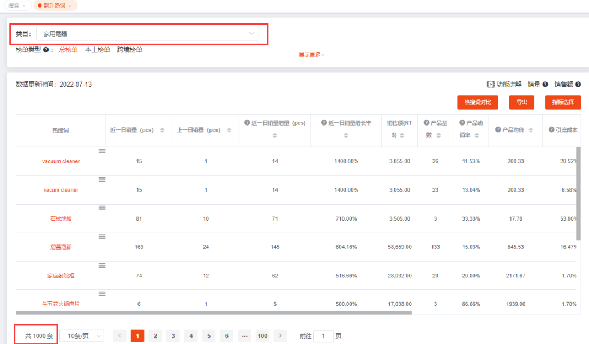Open the 类目 category dropdown

coord(148,34)
